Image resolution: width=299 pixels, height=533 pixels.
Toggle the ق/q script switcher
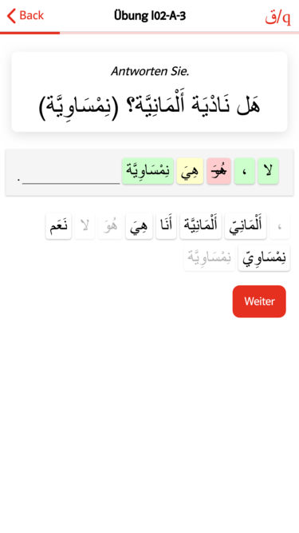277,18
